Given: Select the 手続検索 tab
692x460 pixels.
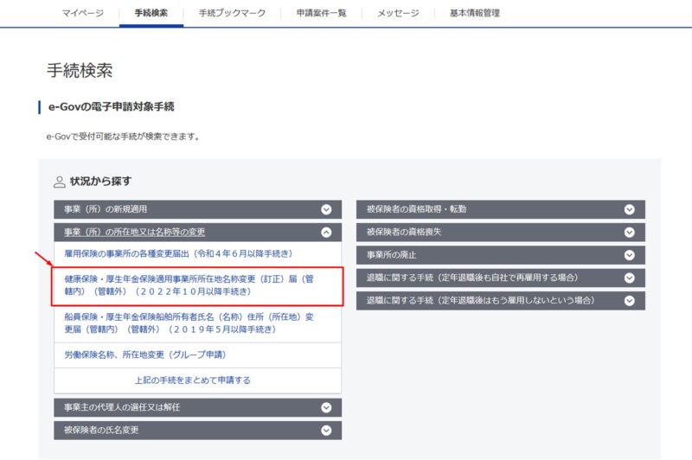Looking at the screenshot, I should (x=151, y=14).
